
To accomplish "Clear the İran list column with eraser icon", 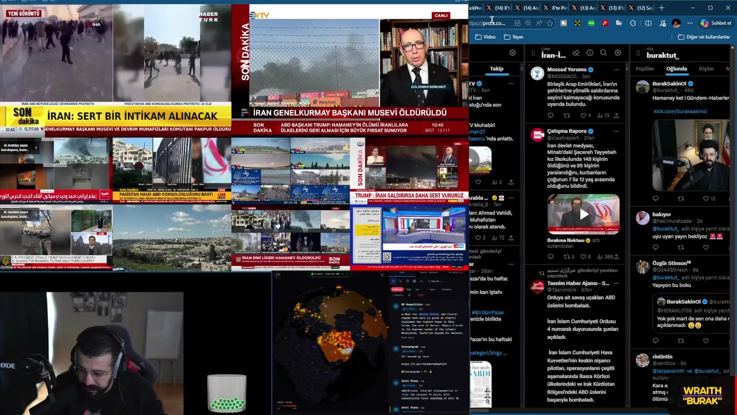I will point(575,53).
